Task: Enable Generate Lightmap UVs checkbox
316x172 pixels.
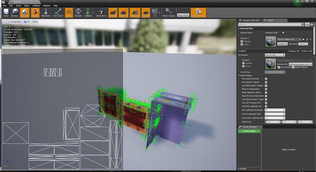Action: pos(266,106)
